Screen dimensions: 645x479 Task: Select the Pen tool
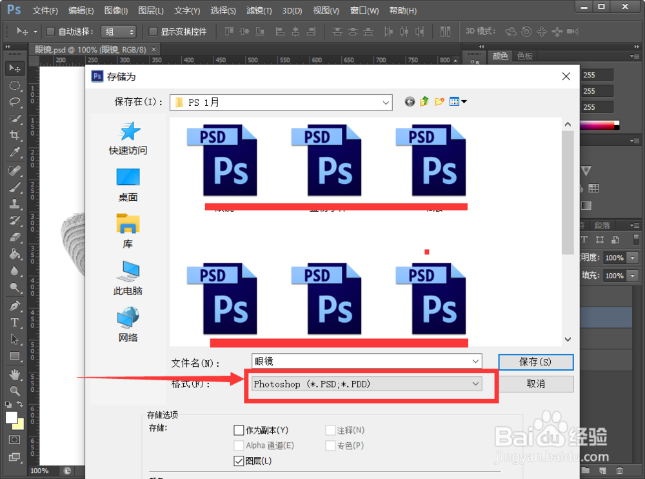click(x=15, y=306)
